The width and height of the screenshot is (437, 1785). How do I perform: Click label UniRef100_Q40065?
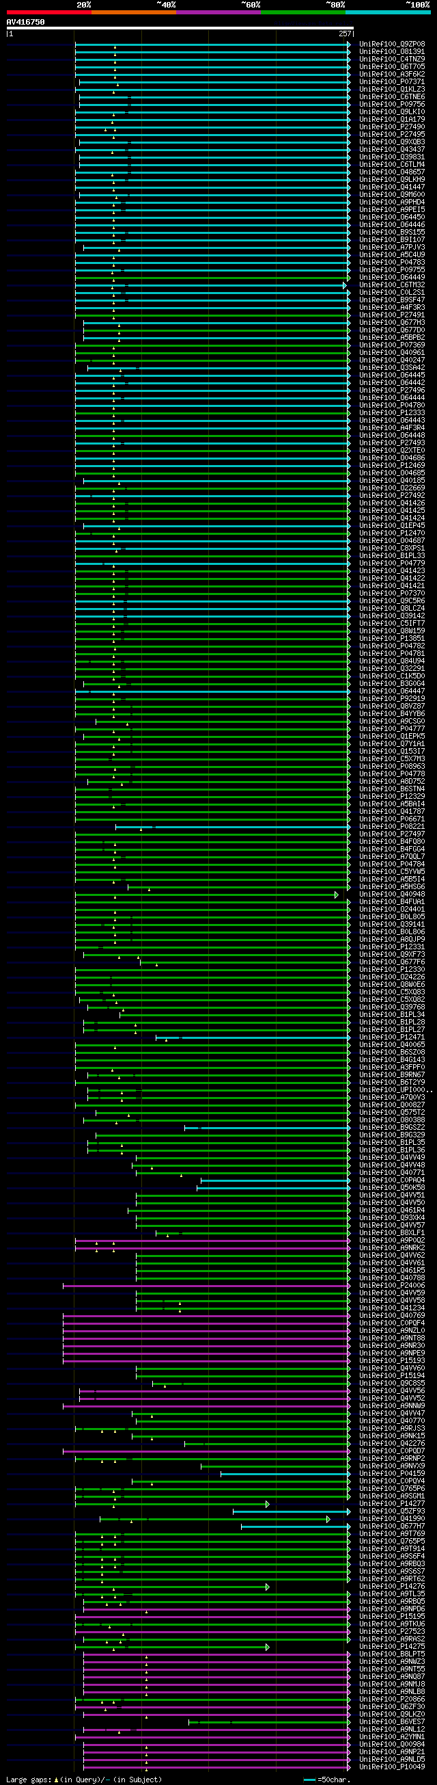(x=392, y=1045)
